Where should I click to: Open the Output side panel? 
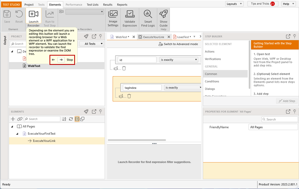[x=5, y=40]
